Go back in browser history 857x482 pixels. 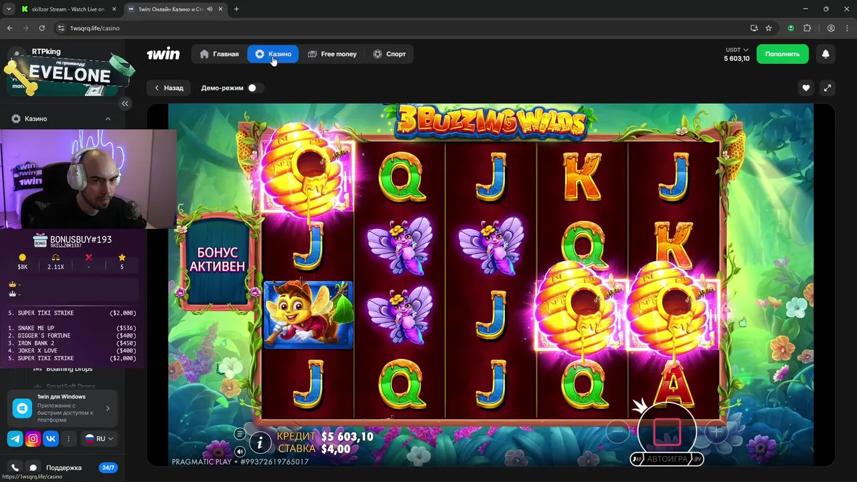9,28
